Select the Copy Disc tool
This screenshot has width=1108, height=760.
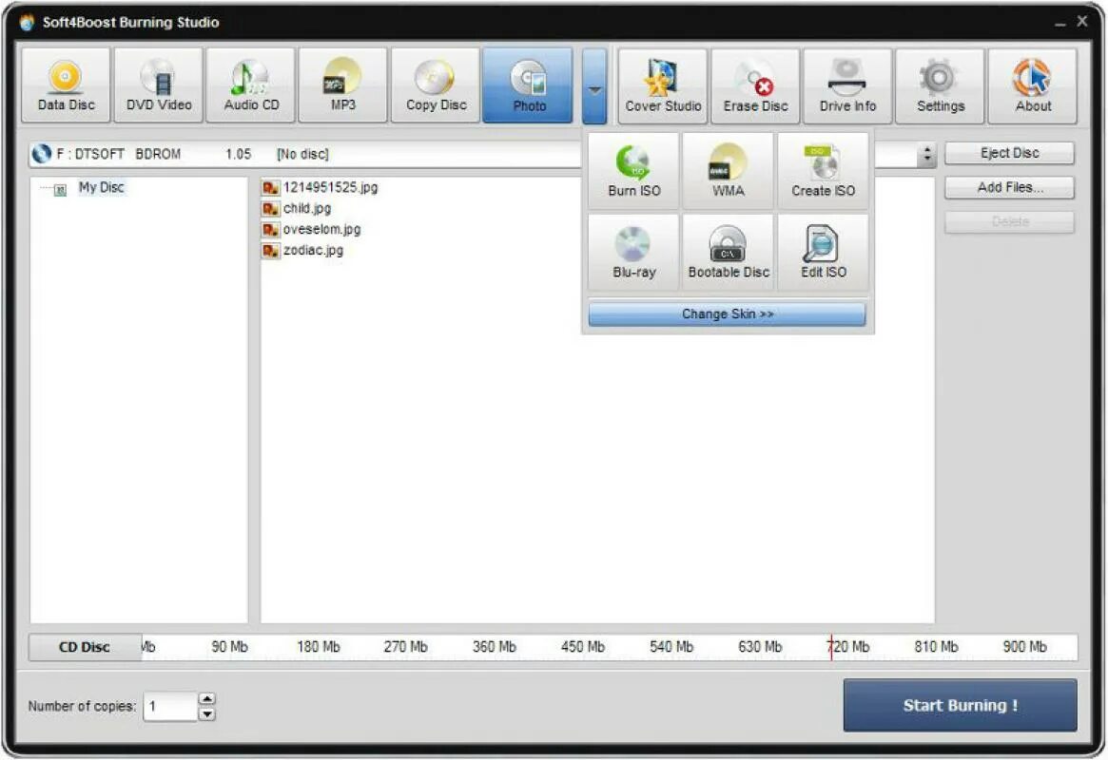tap(436, 85)
